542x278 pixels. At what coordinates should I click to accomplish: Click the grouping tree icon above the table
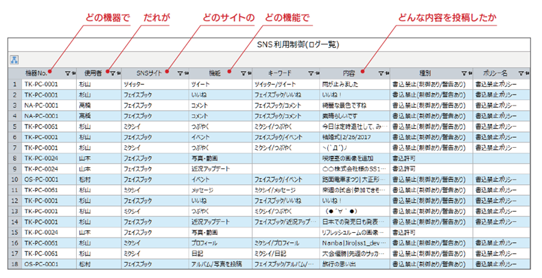(14, 60)
